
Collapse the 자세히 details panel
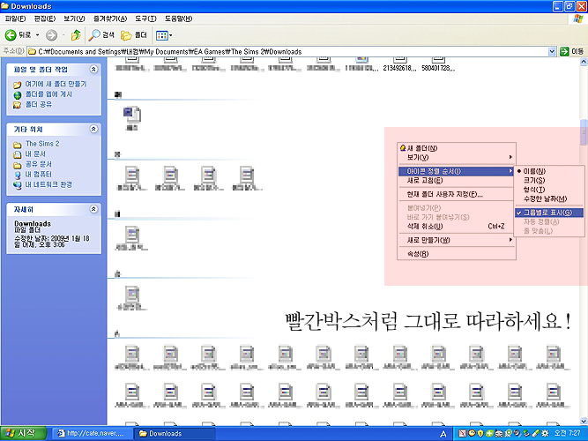pos(93,209)
